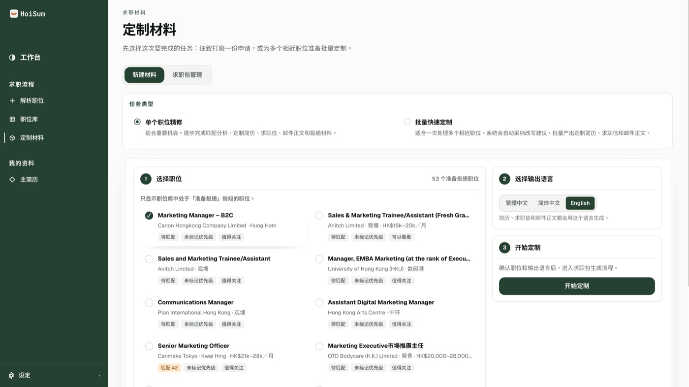
Task: Click the Assistant Digital Marketing Manager title
Action: pos(381,302)
